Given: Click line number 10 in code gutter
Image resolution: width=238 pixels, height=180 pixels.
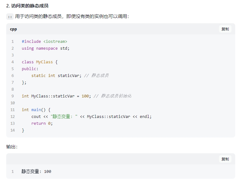Looking at the screenshot, I should coord(12,103).
